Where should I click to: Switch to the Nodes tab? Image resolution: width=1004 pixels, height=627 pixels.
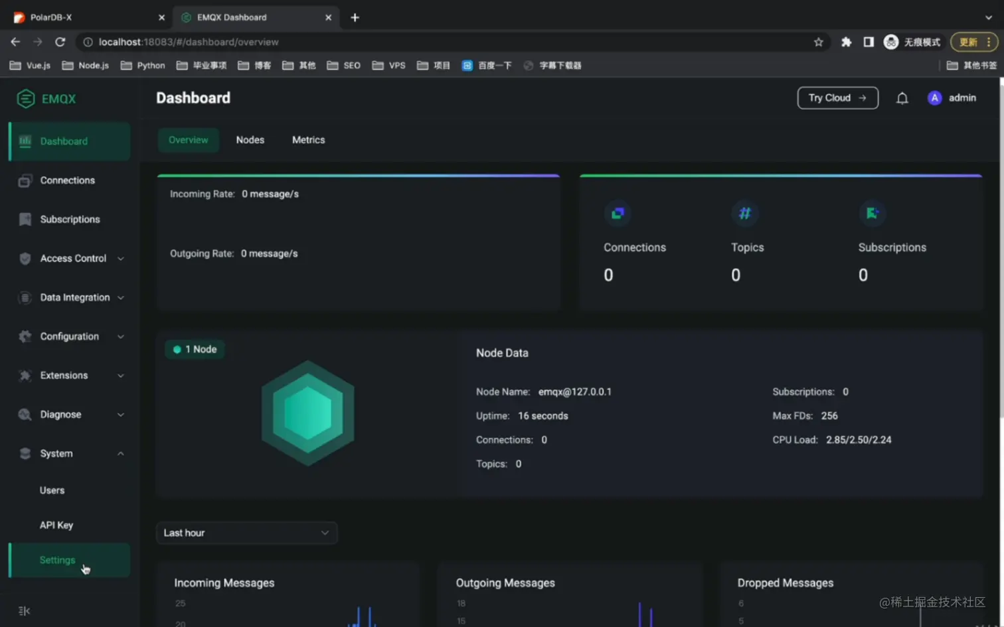click(250, 140)
